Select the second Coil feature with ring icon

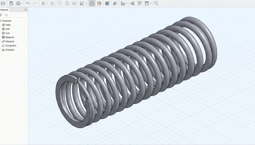8,33
